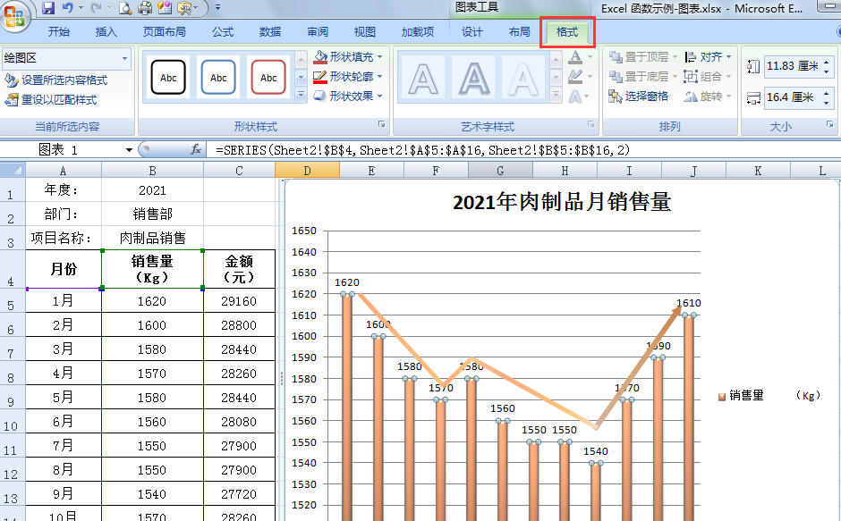Click the shape fill paint bucket icon
The height and width of the screenshot is (521, 841).
[320, 57]
